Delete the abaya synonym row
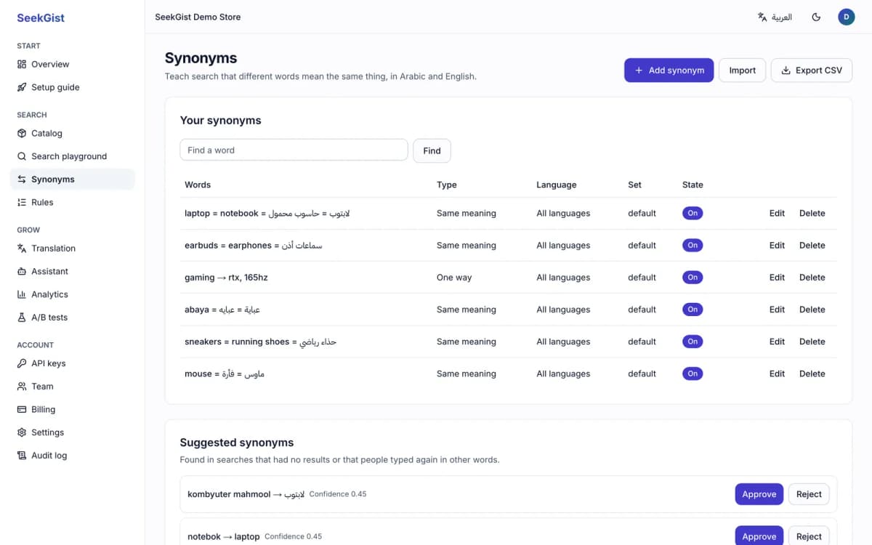Viewport: 872px width, 545px height. coord(812,310)
